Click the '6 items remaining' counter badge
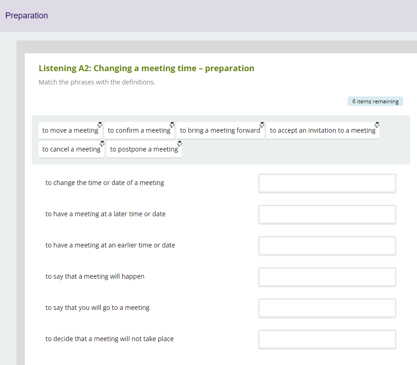The image size is (417, 365). point(375,101)
